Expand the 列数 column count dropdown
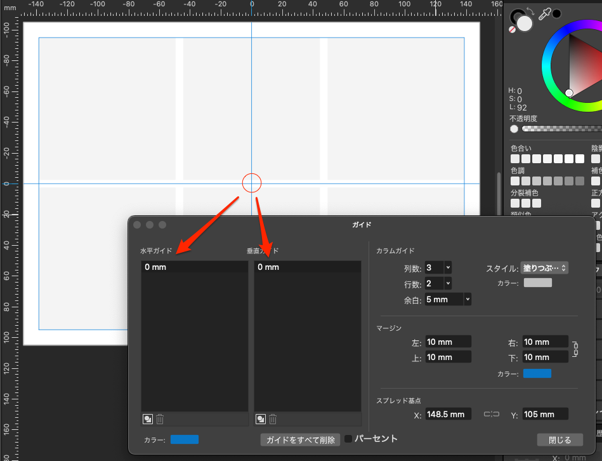Image resolution: width=602 pixels, height=461 pixels. point(448,267)
